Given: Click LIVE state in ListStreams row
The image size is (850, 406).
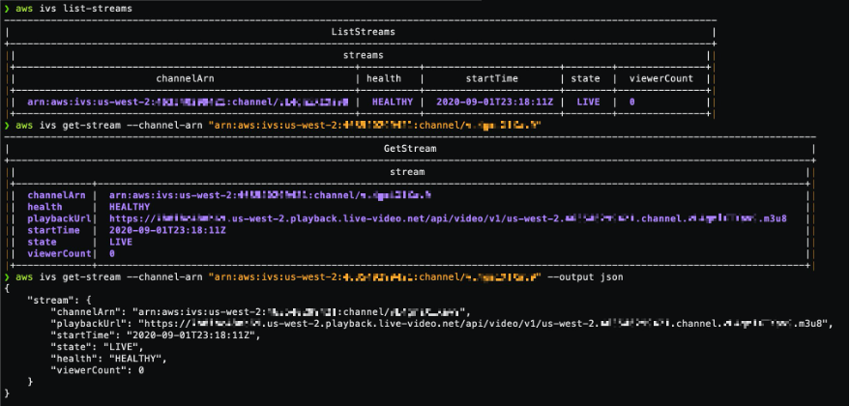Looking at the screenshot, I should click(x=588, y=101).
